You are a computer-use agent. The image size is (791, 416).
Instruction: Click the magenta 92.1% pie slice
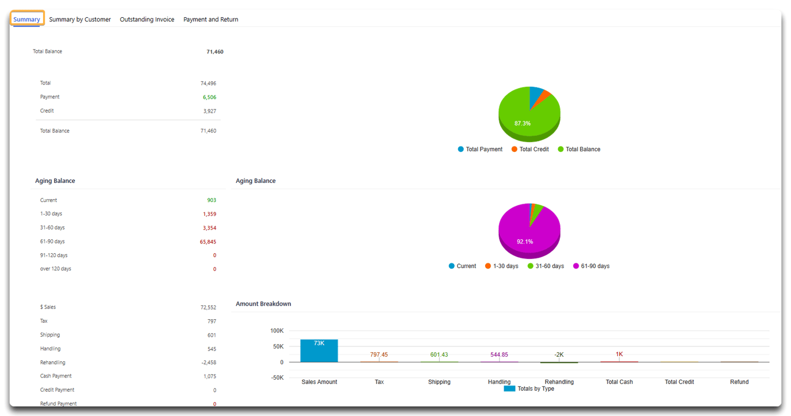click(x=524, y=241)
